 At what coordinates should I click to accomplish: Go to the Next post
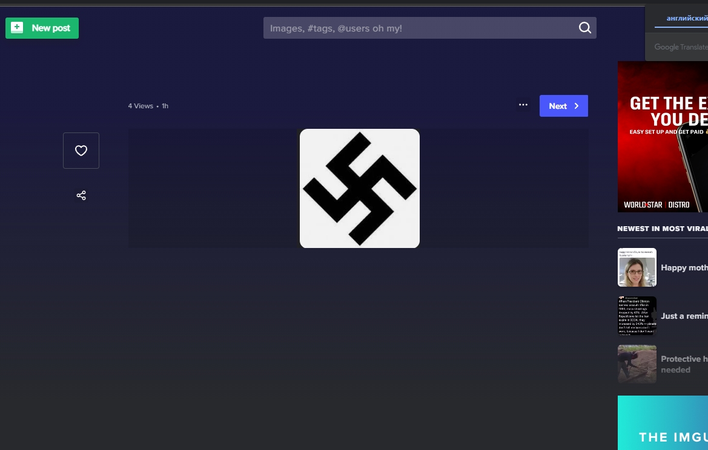[x=558, y=106]
